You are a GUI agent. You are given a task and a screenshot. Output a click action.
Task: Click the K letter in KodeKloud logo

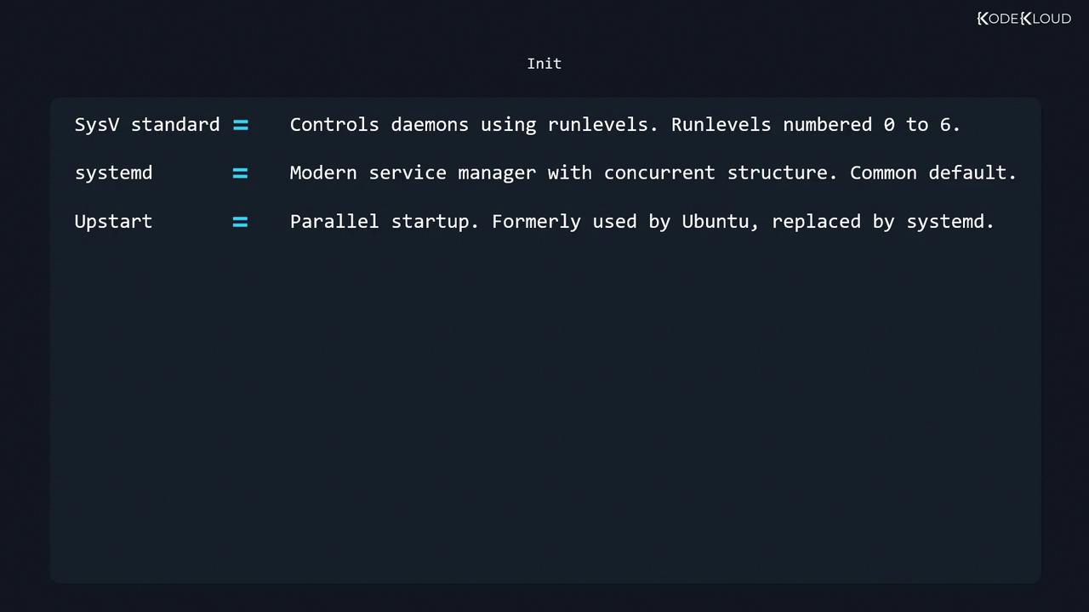pyautogui.click(x=983, y=18)
